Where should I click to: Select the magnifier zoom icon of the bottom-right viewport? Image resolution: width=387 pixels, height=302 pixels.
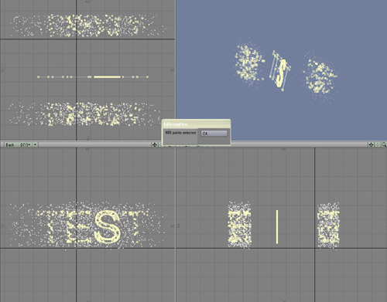pyautogui.click(x=384, y=144)
